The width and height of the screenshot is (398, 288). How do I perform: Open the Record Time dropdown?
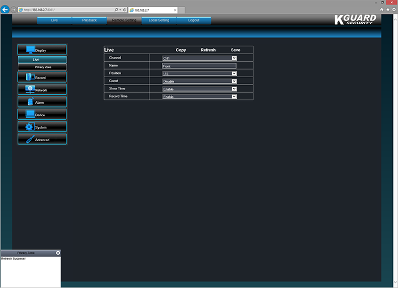(234, 97)
